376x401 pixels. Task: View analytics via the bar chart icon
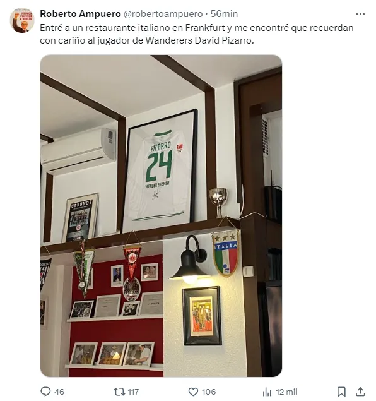[267, 392]
